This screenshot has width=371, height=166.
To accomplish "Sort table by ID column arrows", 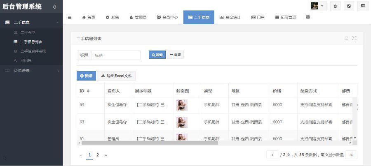I will (88, 91).
